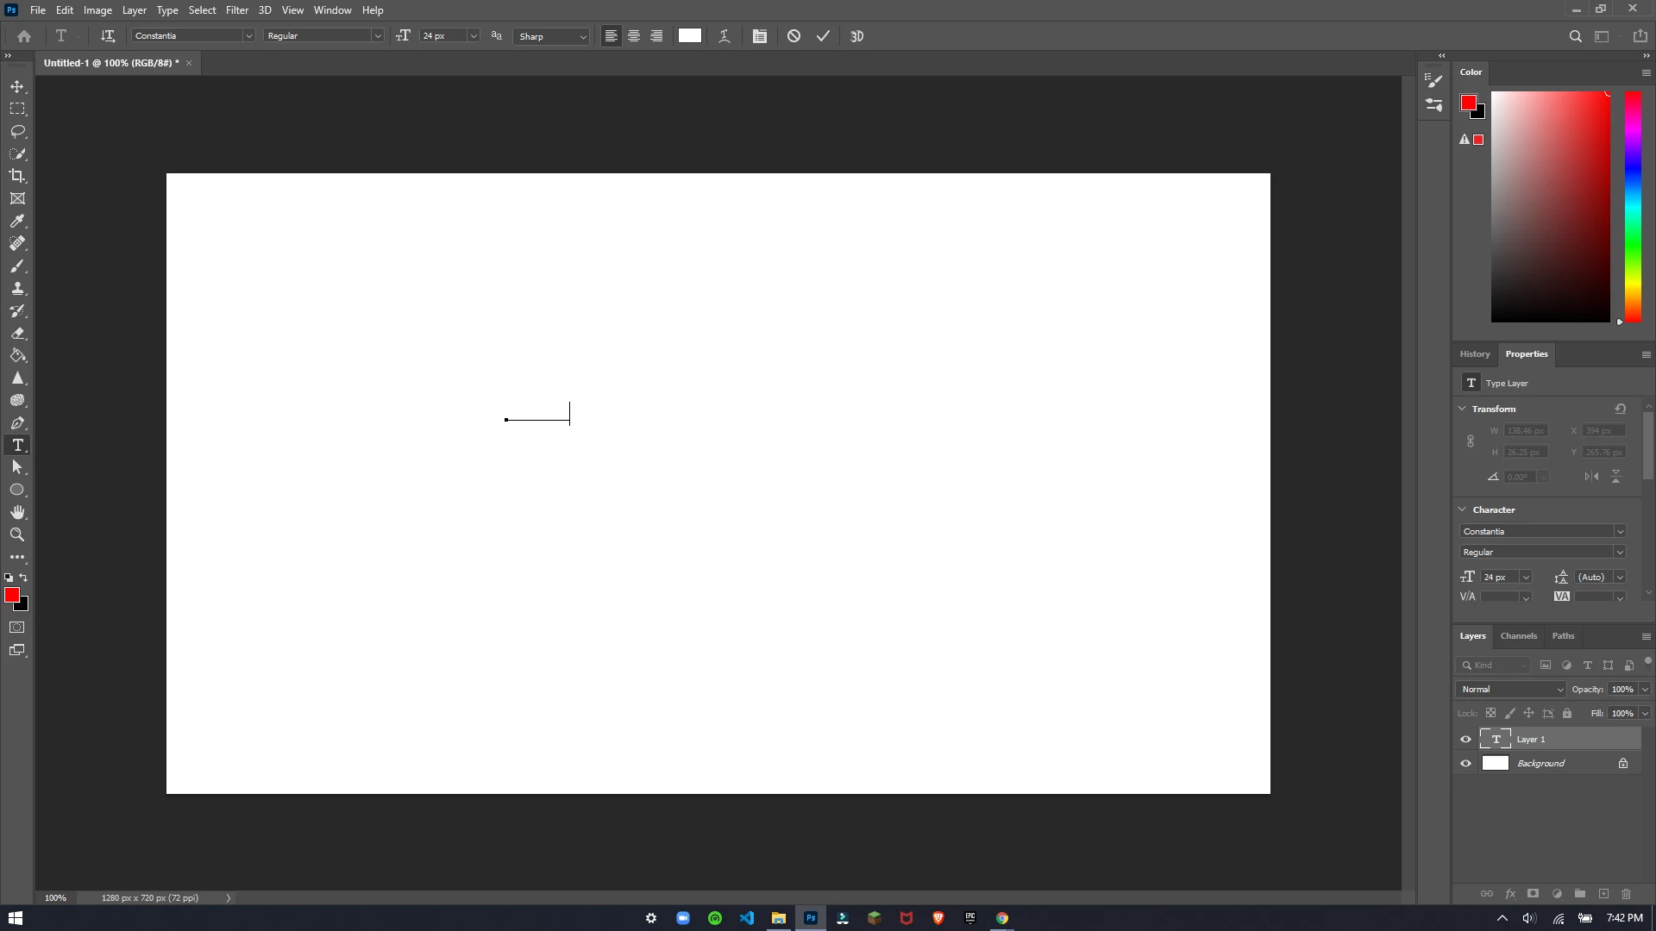
Task: Switch to the History tab
Action: click(1474, 354)
